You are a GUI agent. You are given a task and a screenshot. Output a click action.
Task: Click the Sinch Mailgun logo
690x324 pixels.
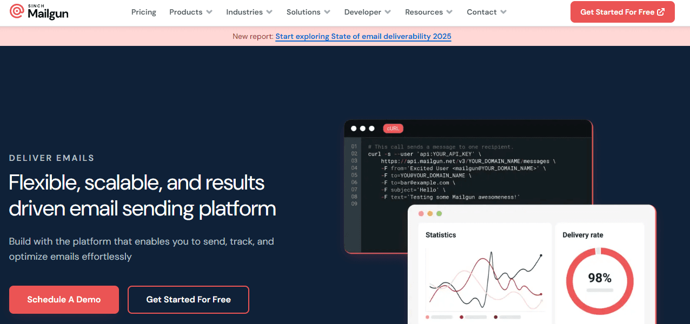click(39, 12)
